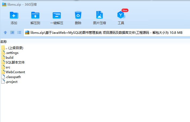Click the archive path address field
Screen dimensions: 190x122
pyautogui.click(x=107, y=32)
